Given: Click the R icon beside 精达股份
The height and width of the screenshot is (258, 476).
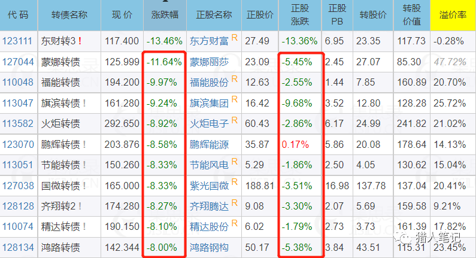Looking at the screenshot, I should (234, 223).
